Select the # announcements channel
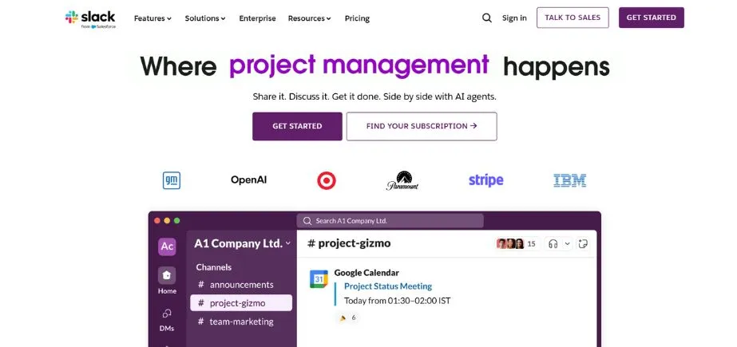The height and width of the screenshot is (347, 737). point(240,285)
